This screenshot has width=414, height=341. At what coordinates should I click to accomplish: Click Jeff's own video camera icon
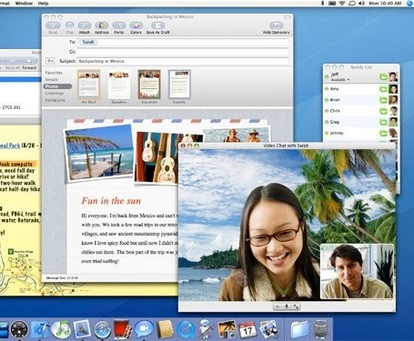point(384,76)
